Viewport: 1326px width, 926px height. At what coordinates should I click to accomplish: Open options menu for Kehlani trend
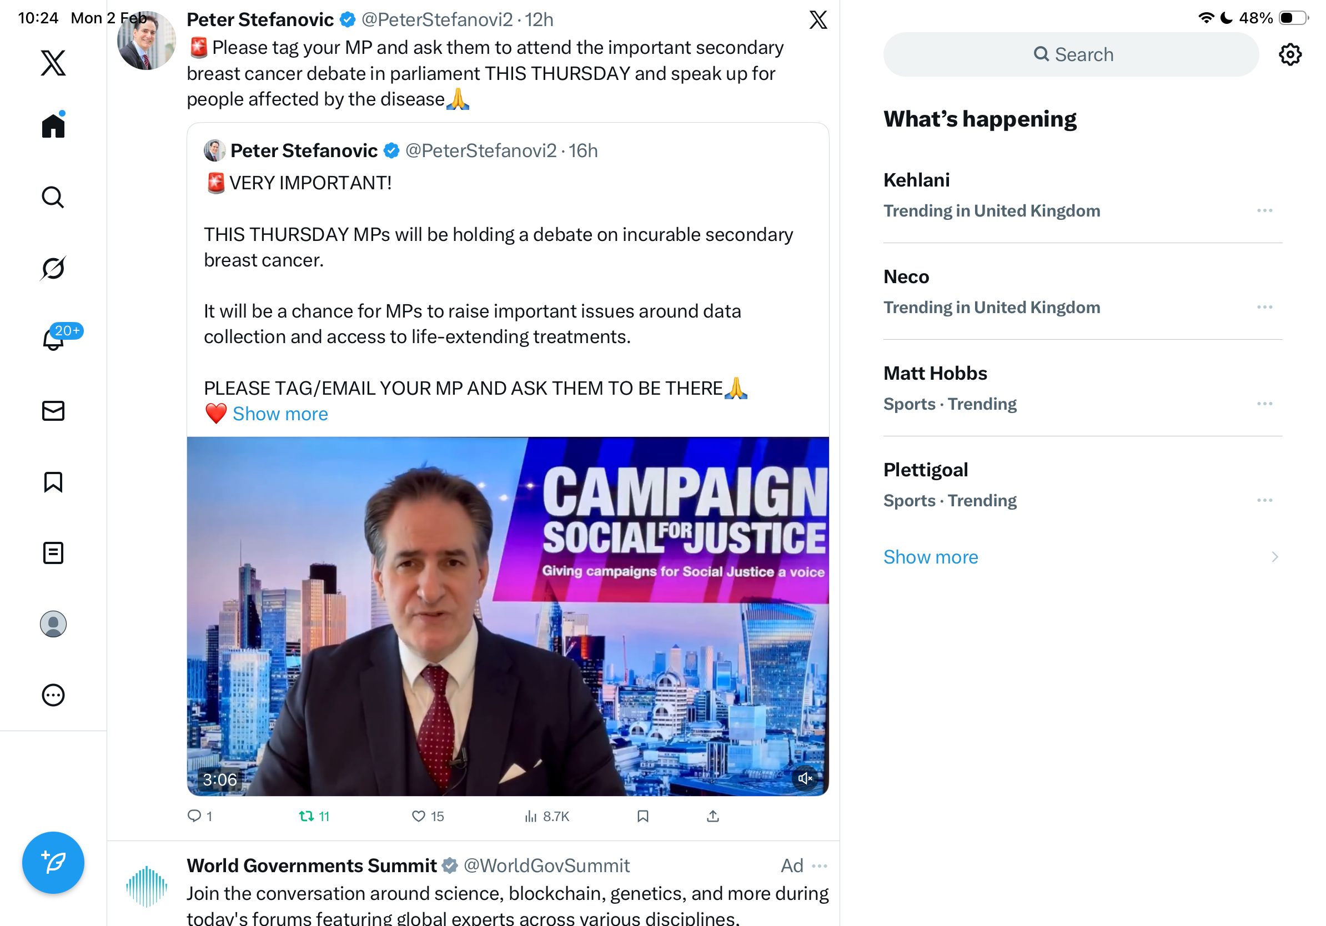tap(1264, 211)
